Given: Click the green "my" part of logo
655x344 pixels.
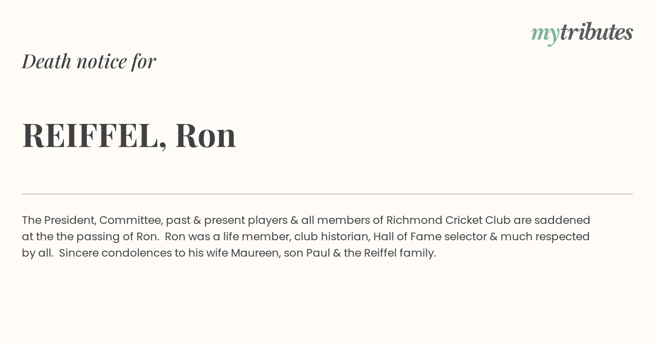Looking at the screenshot, I should coord(545,35).
